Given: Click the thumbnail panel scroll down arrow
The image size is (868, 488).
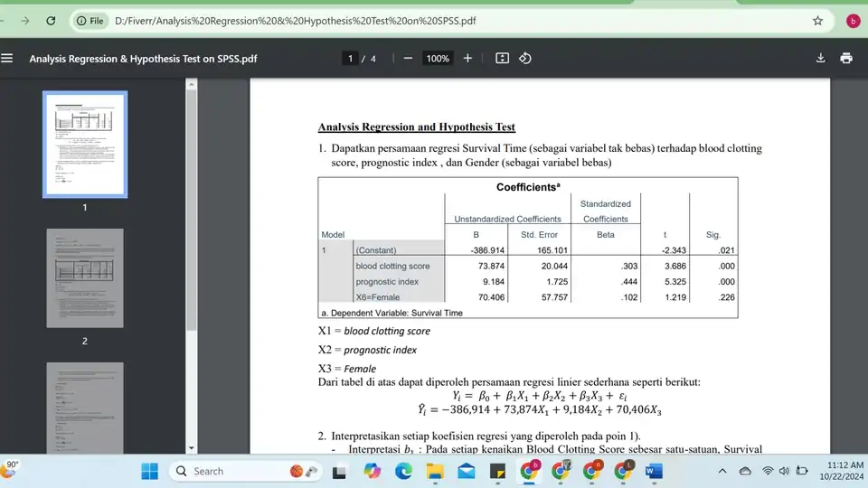Looking at the screenshot, I should [x=192, y=448].
